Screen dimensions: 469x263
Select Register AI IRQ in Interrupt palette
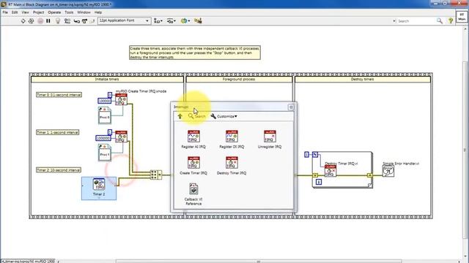[193, 140]
